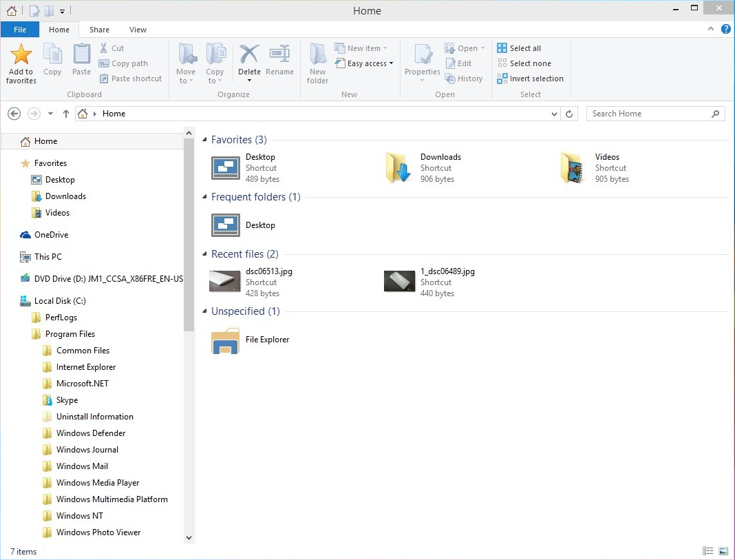735x560 pixels.
Task: Click the Add to favorites star icon
Action: 21,55
